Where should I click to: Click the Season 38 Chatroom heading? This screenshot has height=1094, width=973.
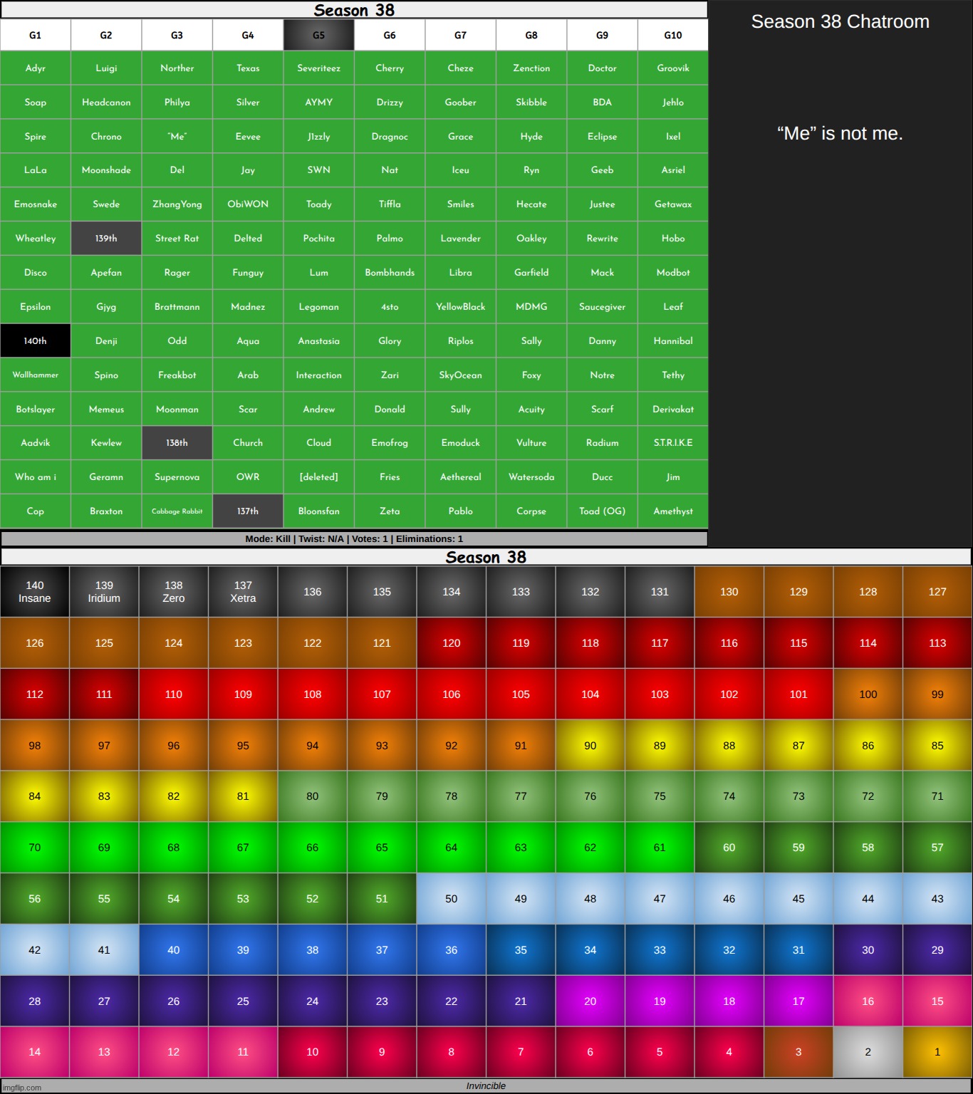(x=840, y=22)
